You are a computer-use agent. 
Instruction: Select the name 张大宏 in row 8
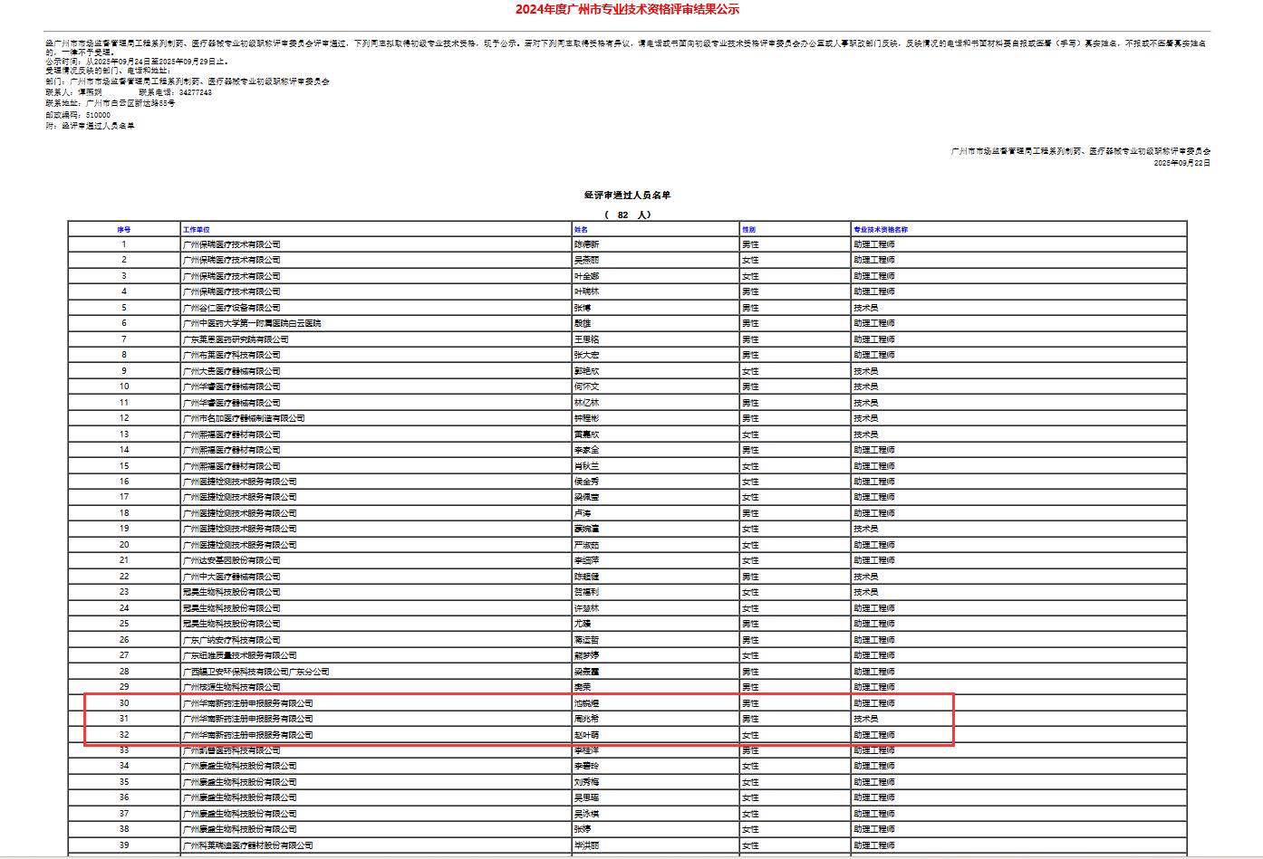586,355
